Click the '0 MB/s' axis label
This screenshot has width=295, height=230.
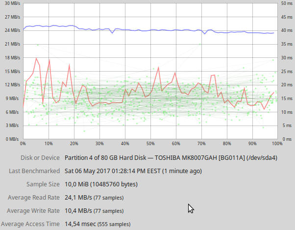pos(12,139)
